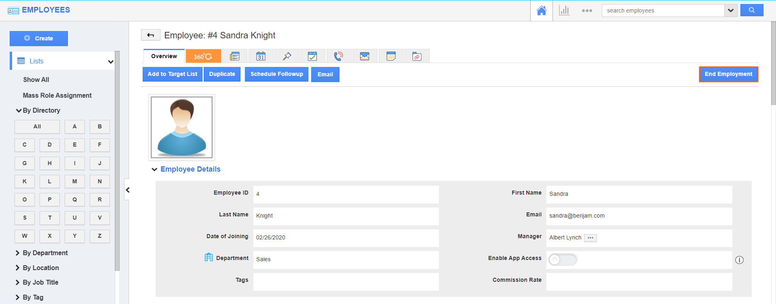
Task: Open reports bar chart icon
Action: pos(564,10)
